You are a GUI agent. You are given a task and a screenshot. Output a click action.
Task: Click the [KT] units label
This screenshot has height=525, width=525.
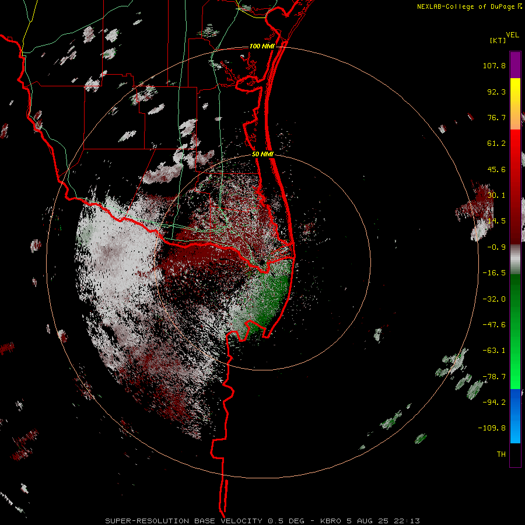pyautogui.click(x=498, y=40)
